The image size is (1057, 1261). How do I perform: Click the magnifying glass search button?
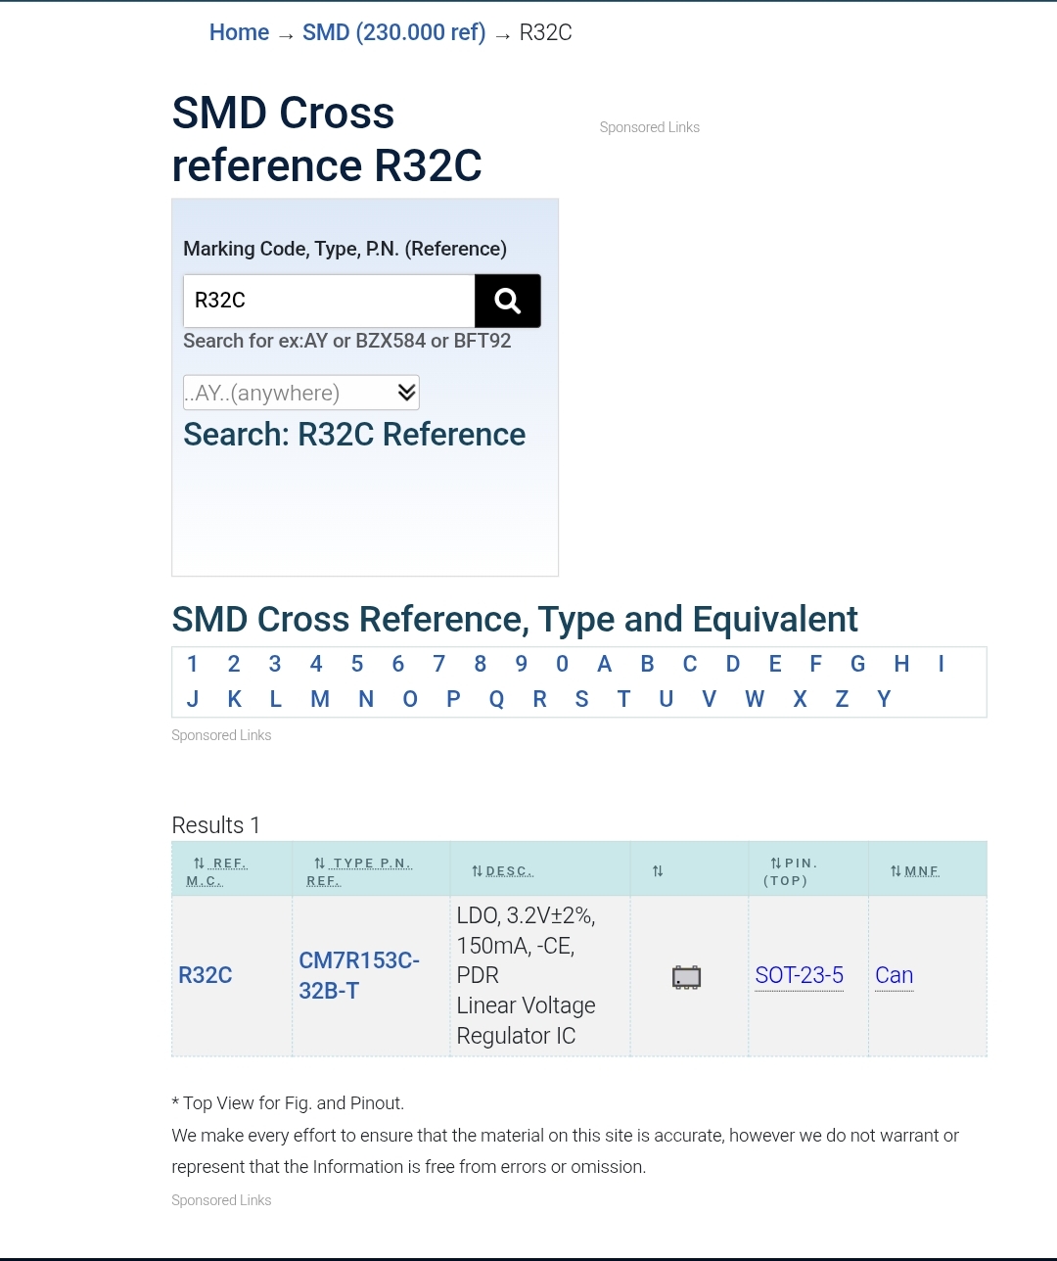[x=507, y=301]
